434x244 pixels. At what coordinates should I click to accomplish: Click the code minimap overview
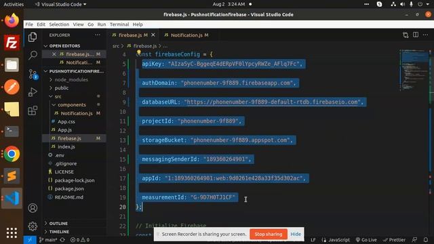[x=414, y=70]
